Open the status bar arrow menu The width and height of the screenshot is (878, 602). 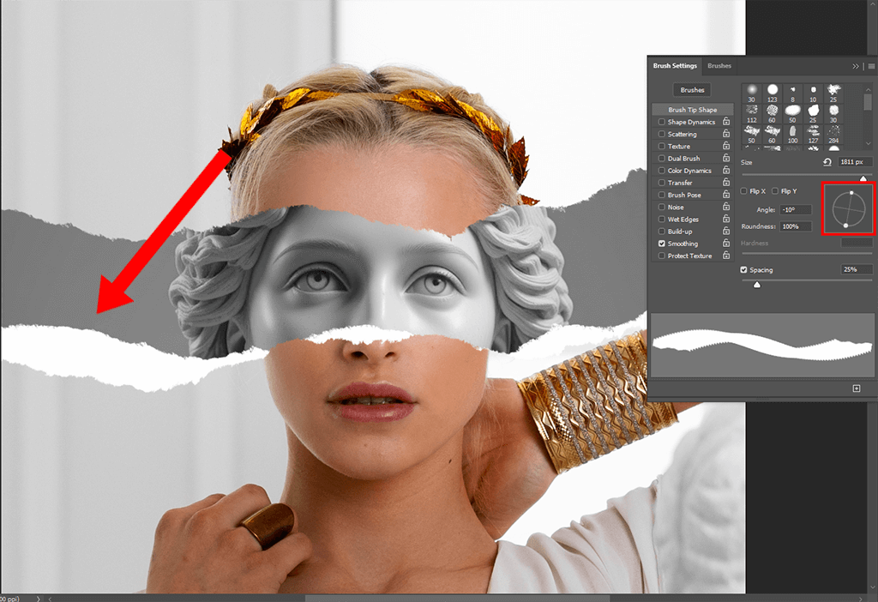[38, 598]
